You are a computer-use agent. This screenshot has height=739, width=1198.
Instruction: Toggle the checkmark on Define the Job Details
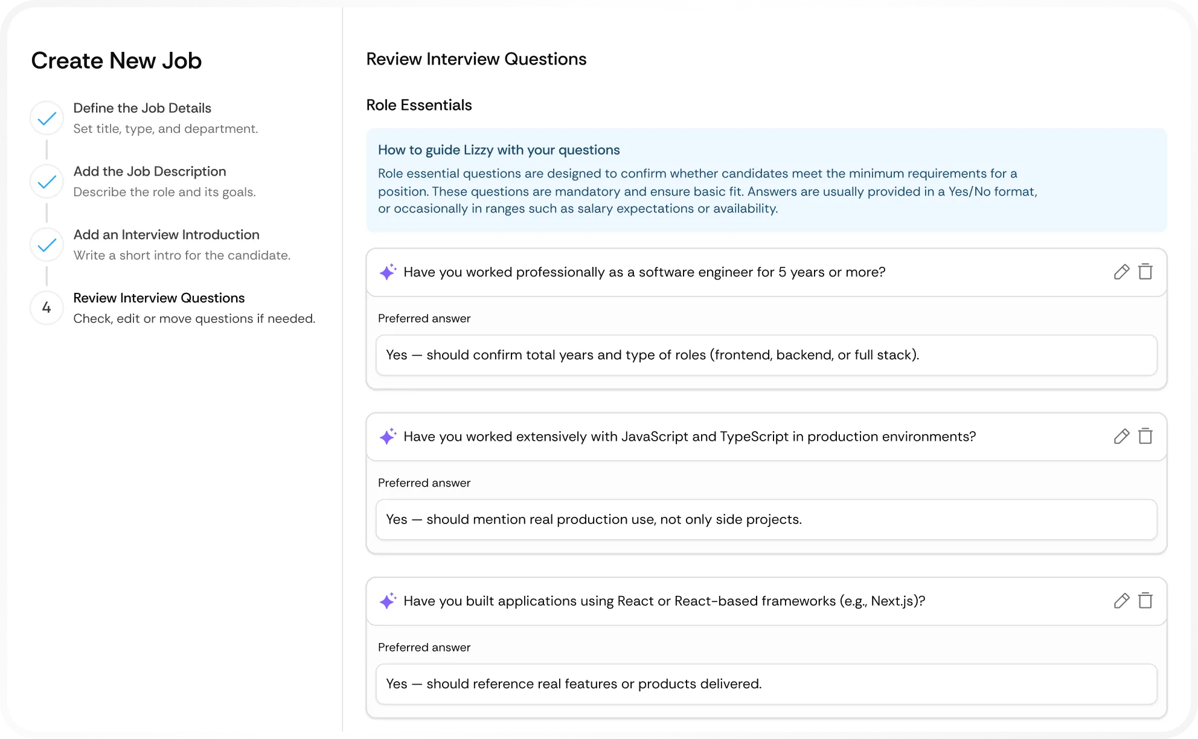pos(46,118)
